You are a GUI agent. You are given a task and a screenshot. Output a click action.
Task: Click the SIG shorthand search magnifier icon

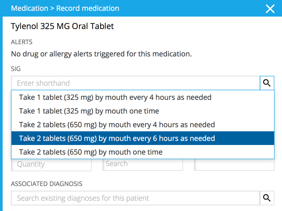(267, 83)
